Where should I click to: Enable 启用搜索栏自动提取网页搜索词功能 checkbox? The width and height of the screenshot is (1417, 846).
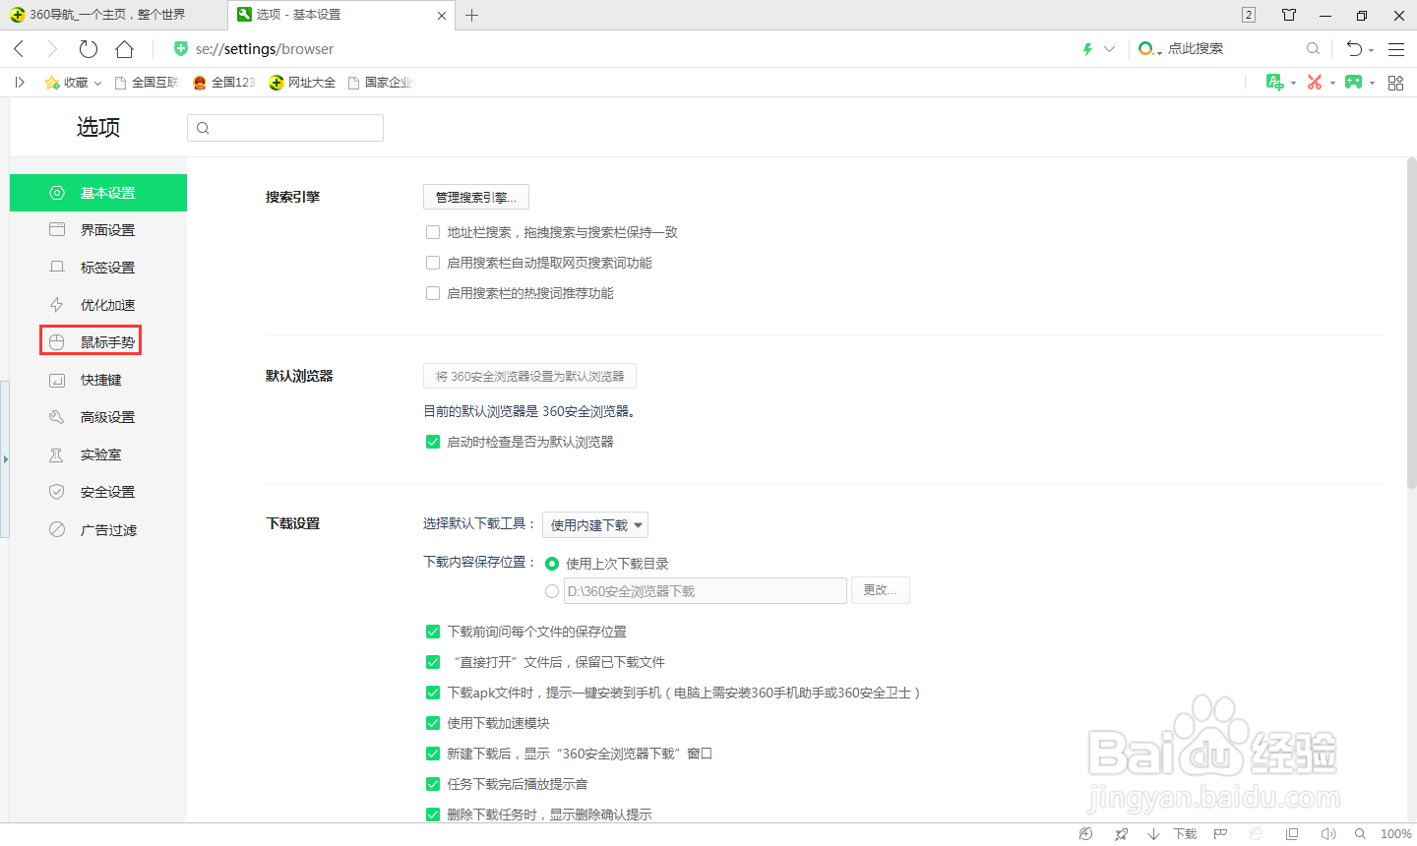click(432, 263)
